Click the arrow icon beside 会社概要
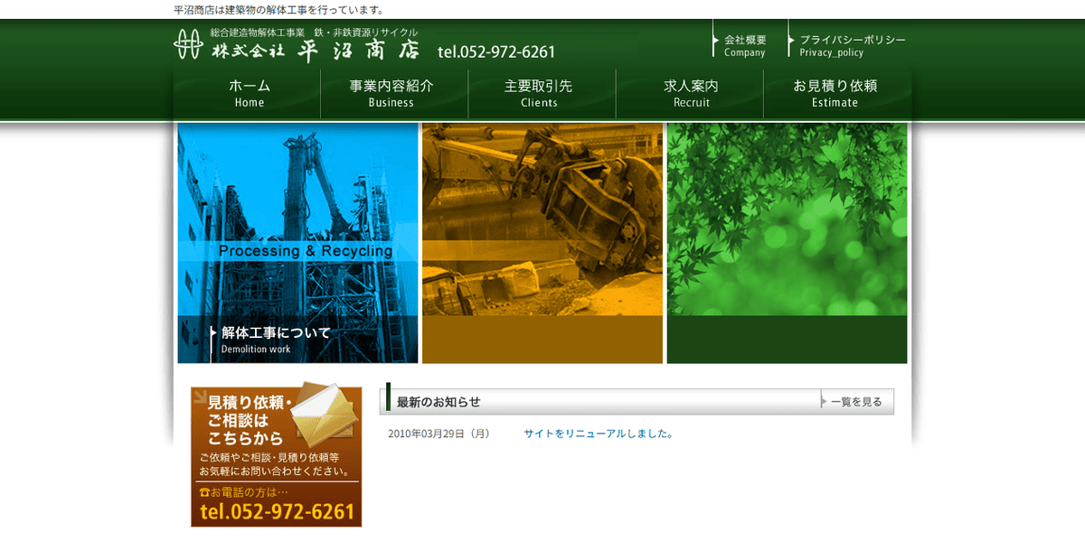The height and width of the screenshot is (560, 1085). [714, 40]
